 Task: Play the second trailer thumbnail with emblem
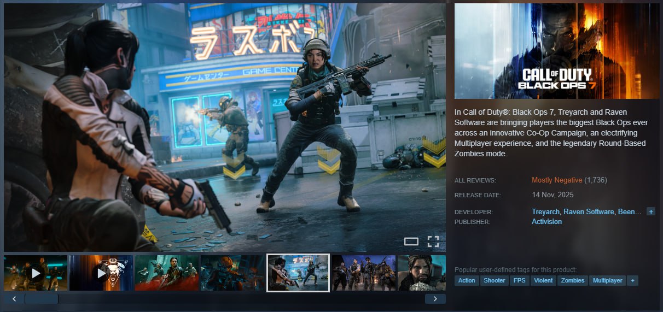(101, 273)
